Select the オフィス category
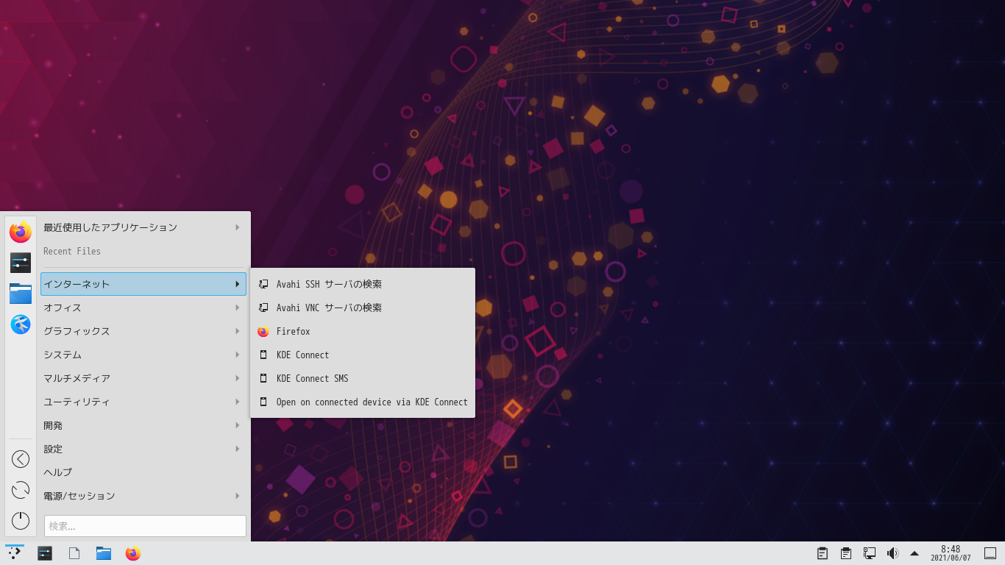The image size is (1005, 565). (143, 308)
